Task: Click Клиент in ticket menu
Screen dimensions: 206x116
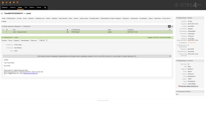Action: (70, 18)
